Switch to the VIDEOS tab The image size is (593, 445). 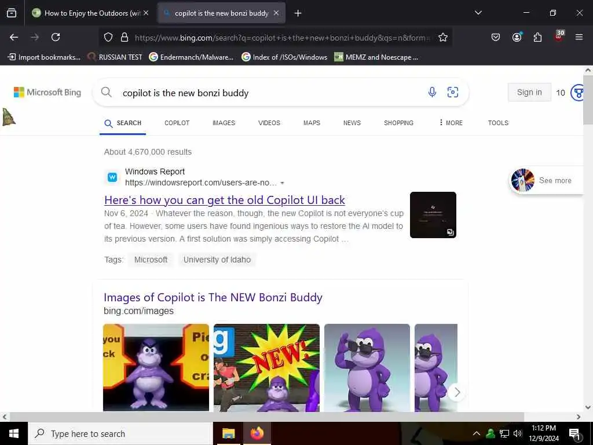pos(269,123)
